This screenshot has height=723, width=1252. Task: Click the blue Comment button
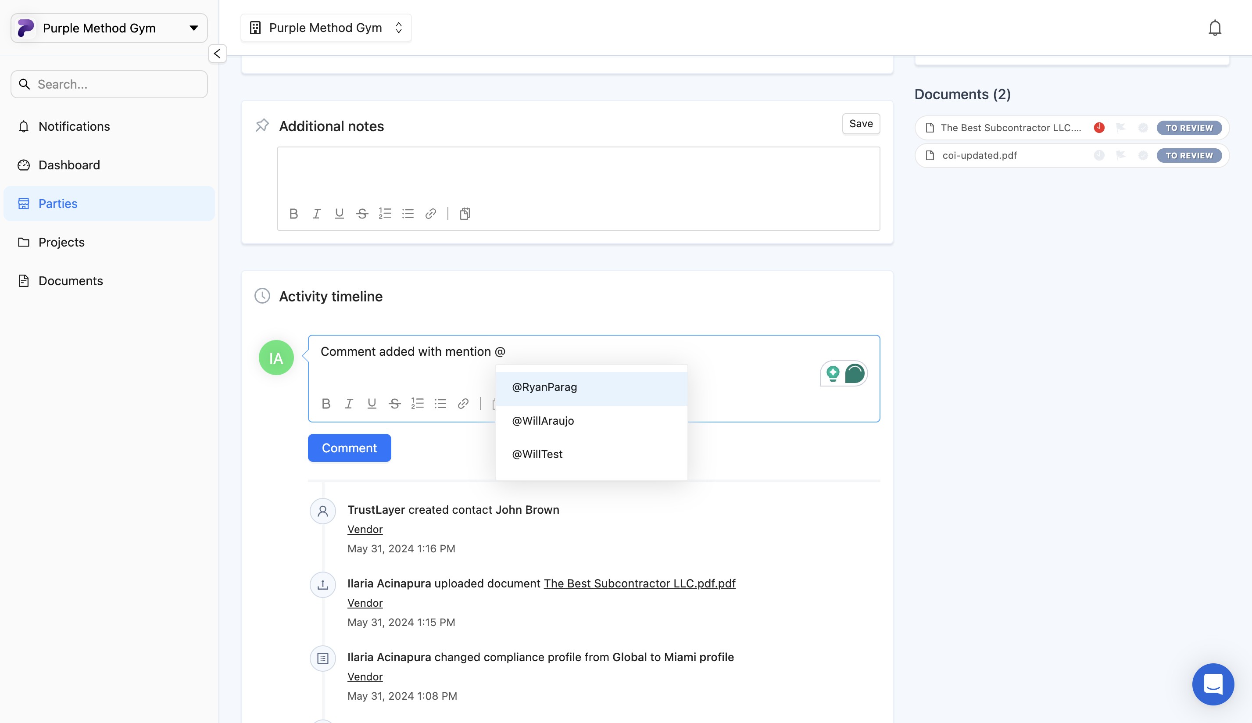pos(349,448)
